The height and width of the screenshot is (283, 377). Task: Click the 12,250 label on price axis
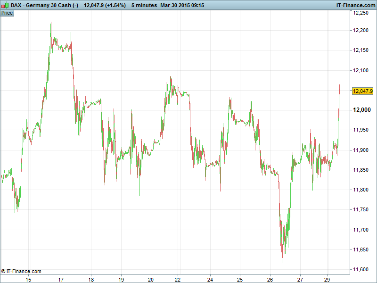pyautogui.click(x=361, y=13)
